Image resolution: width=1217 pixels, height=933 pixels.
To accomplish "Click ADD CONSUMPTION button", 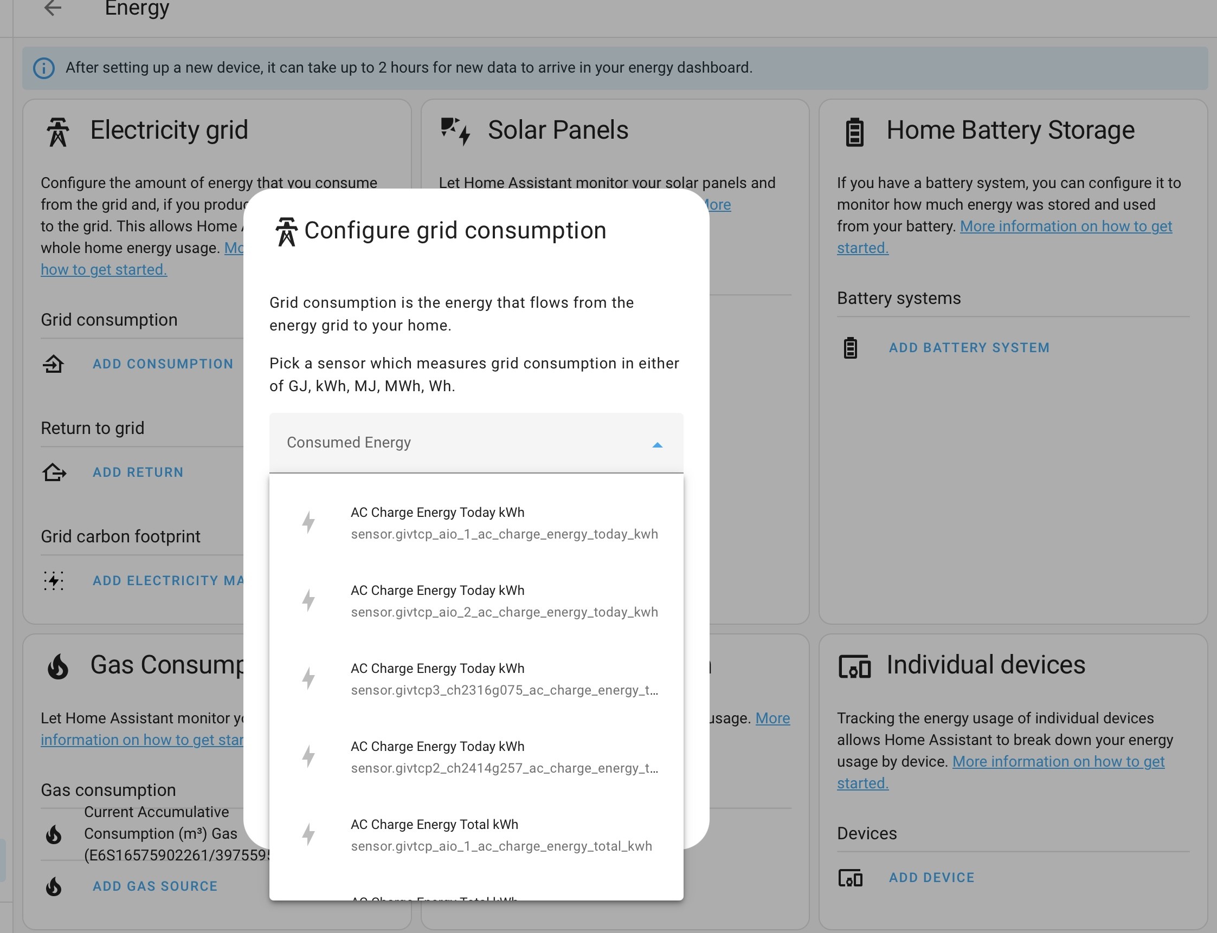I will tap(163, 364).
